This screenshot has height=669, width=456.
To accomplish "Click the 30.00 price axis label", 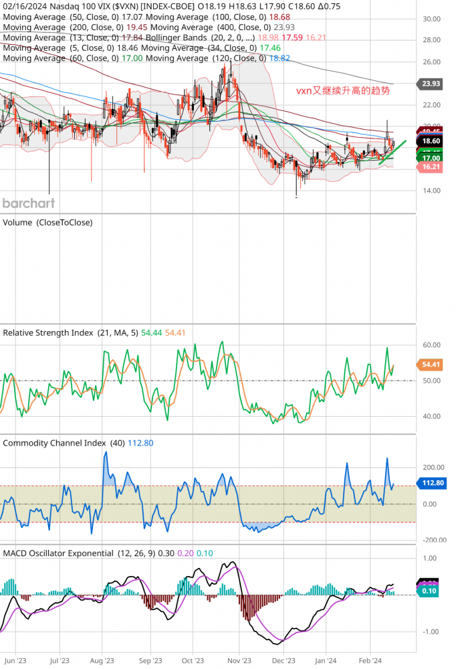I will pos(431,19).
